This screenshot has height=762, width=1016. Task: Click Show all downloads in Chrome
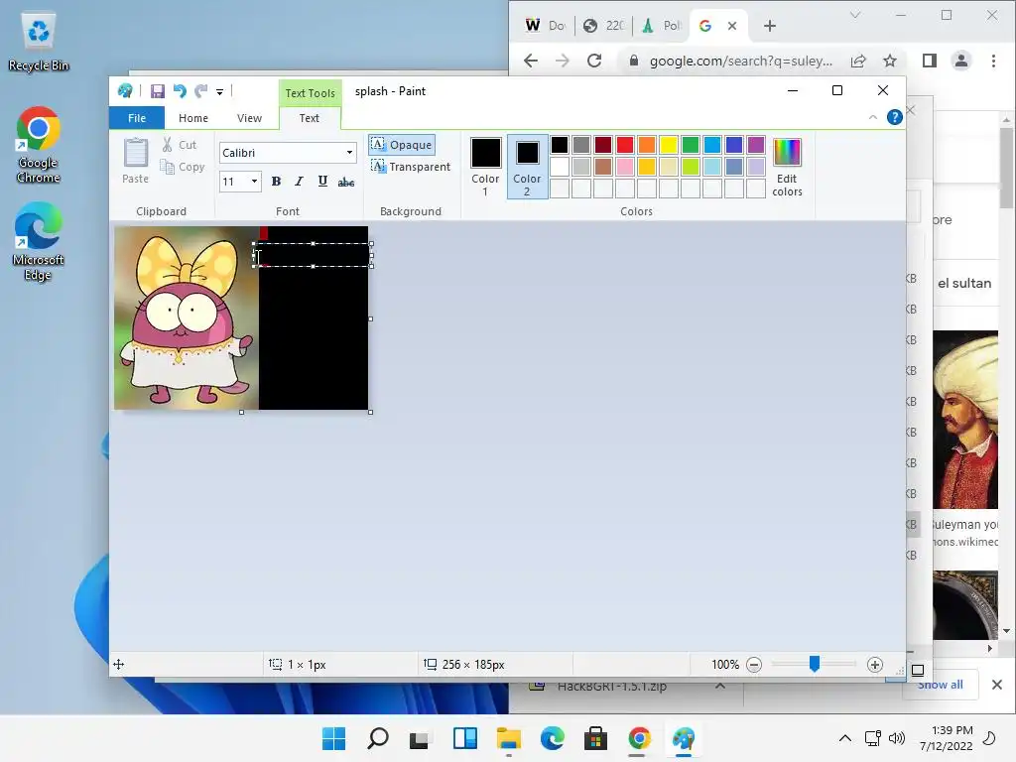point(941,685)
